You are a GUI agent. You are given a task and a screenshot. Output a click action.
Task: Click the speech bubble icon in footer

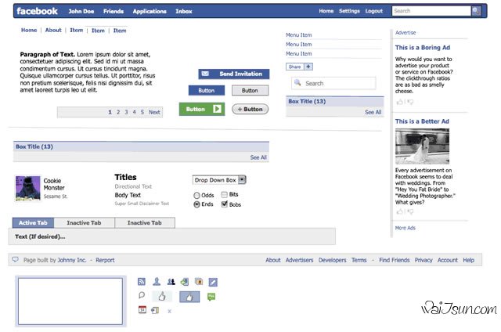pyautogui.click(x=16, y=259)
